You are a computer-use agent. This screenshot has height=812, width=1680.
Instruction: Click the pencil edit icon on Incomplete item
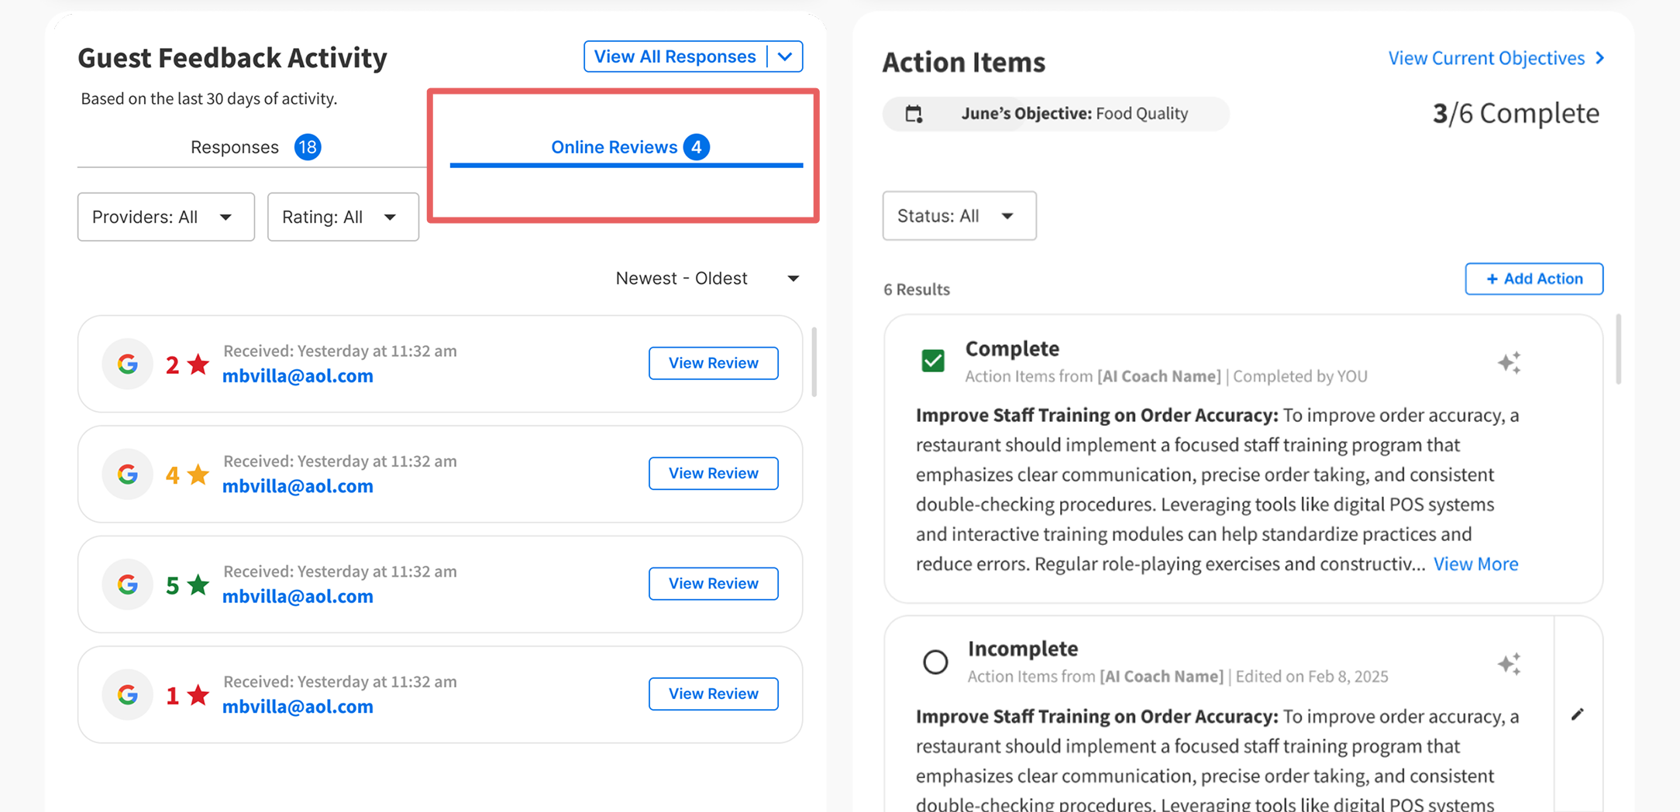(x=1578, y=714)
